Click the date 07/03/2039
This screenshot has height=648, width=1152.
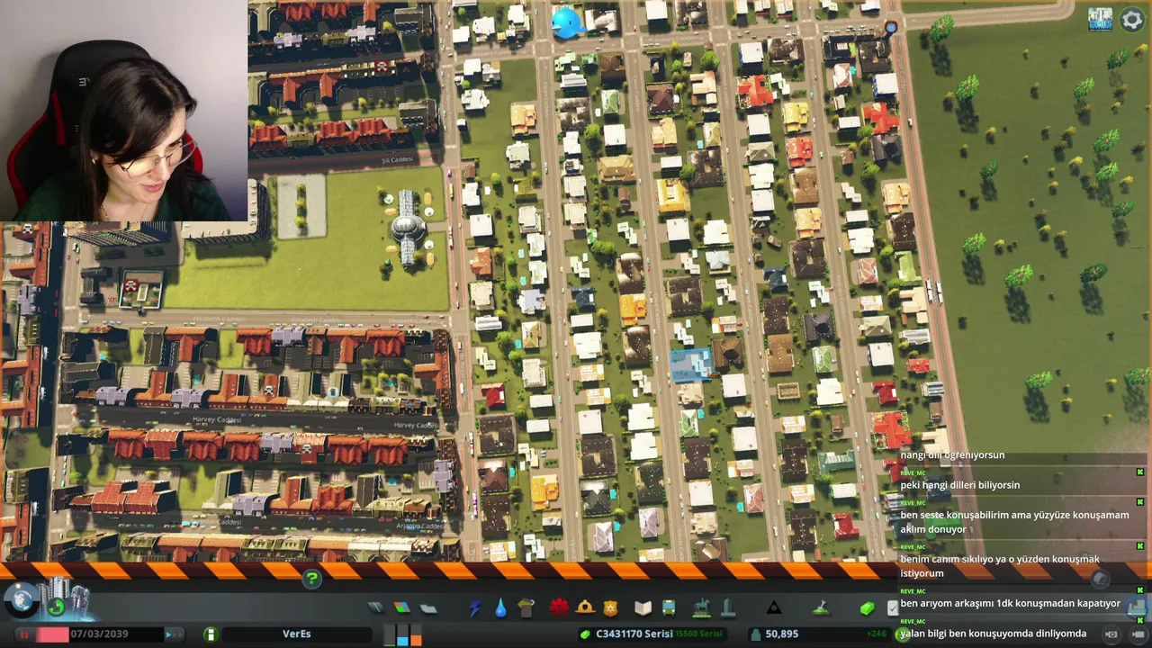99,634
